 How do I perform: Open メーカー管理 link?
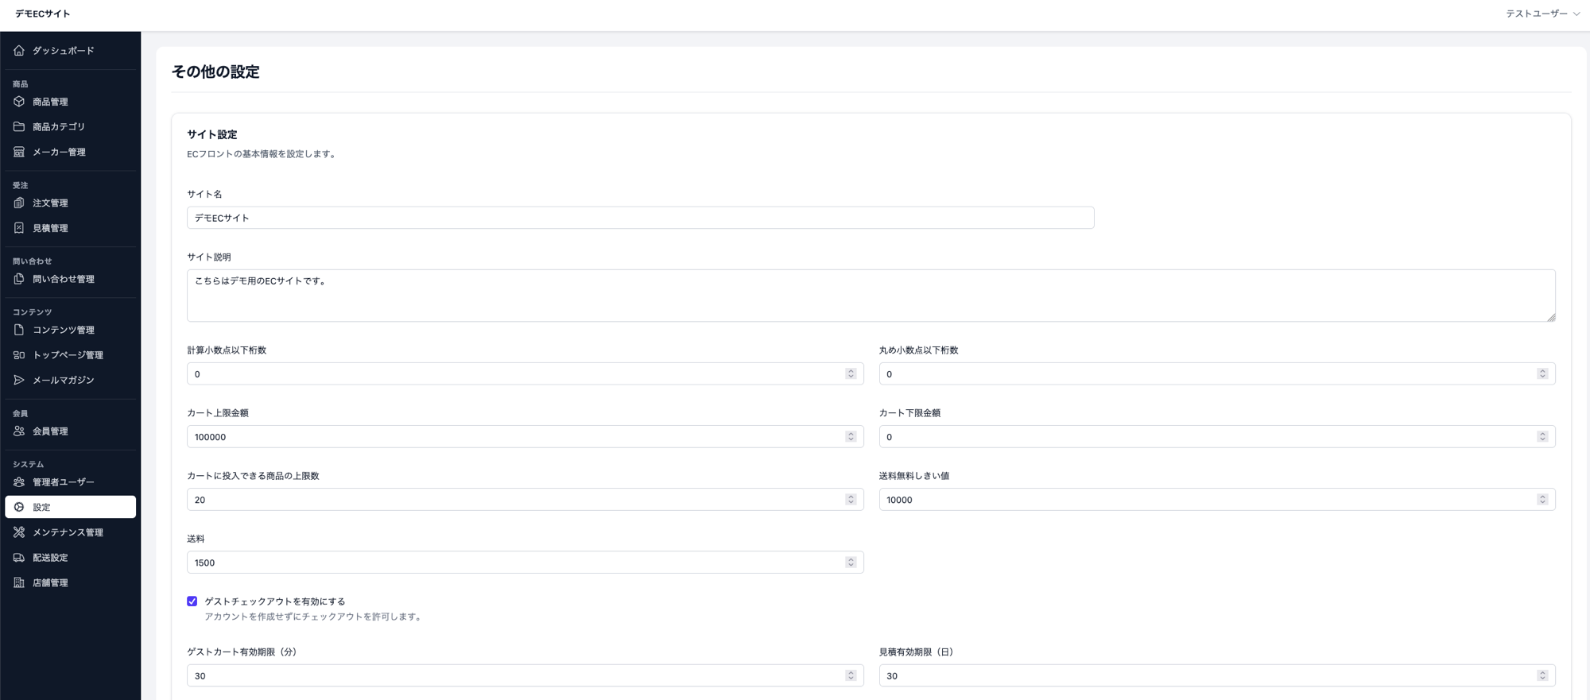click(x=71, y=152)
